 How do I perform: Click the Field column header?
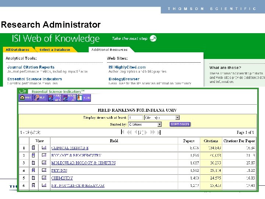pos(114,141)
